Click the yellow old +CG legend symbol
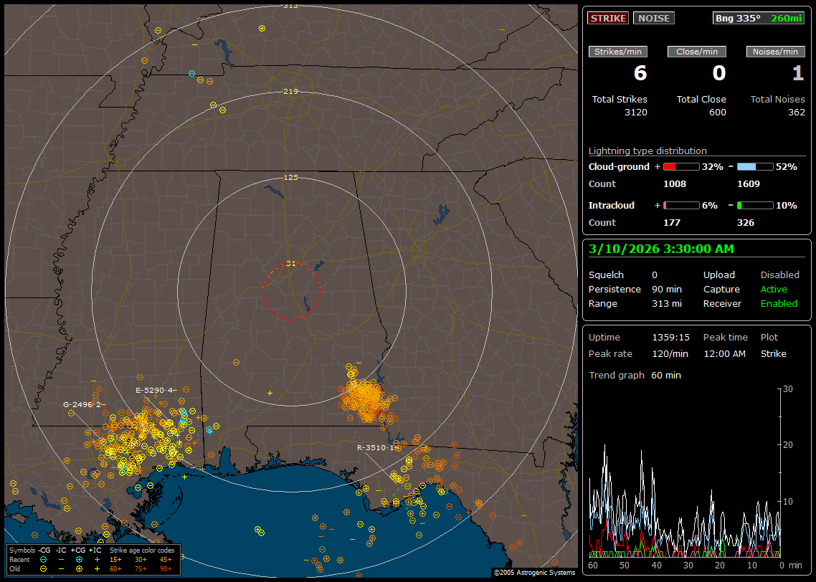 coord(79,568)
